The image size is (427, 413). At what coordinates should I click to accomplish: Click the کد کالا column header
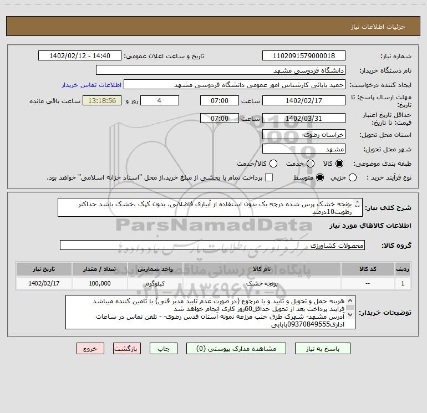368,269
